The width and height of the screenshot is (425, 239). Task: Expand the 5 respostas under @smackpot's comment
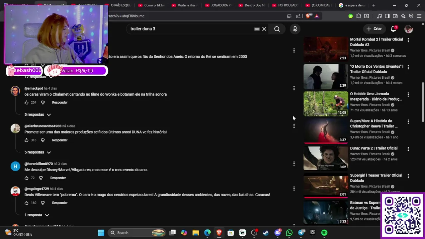pos(38,115)
